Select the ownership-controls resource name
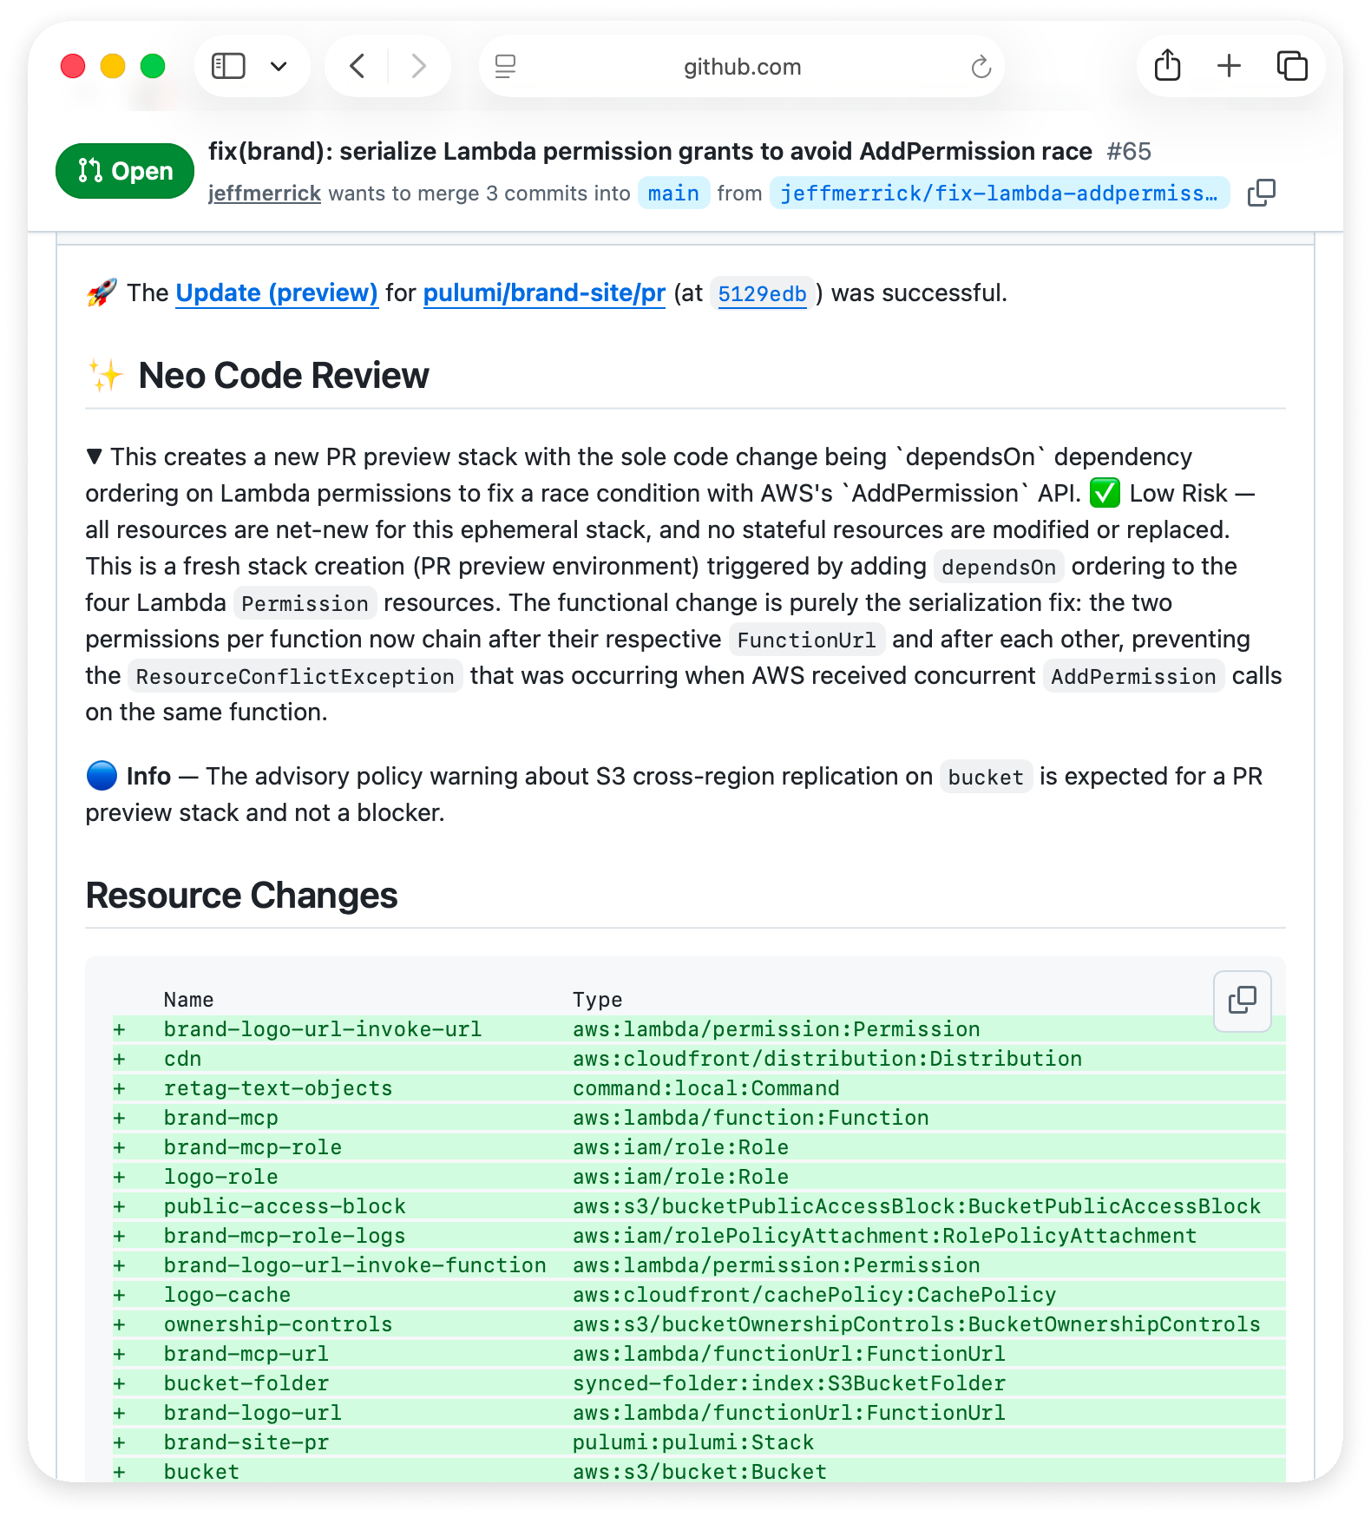Viewport: 1371px width, 1517px height. click(x=278, y=1324)
